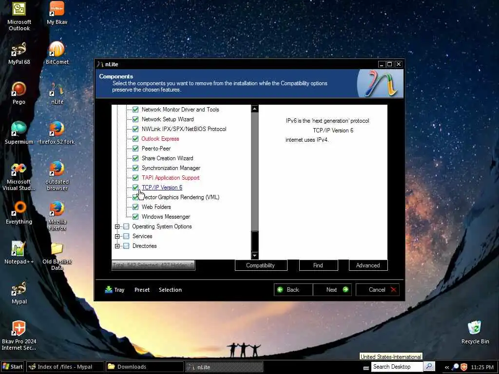499x374 pixels.
Task: Open Bkav shield icon in system tray
Action: 464,367
